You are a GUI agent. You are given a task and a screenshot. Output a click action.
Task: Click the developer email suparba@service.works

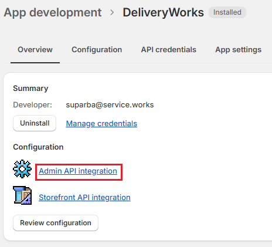(x=110, y=105)
